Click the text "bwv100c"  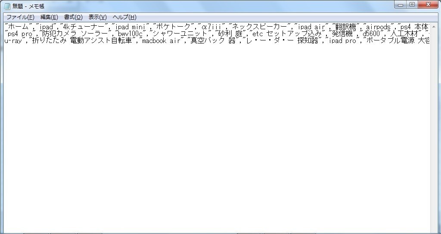point(130,34)
